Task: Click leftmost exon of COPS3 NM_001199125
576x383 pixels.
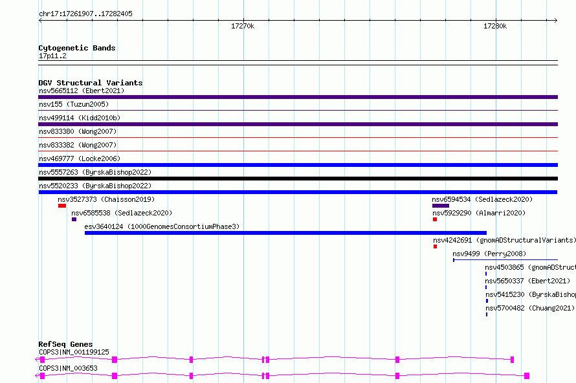Action: [x=42, y=360]
